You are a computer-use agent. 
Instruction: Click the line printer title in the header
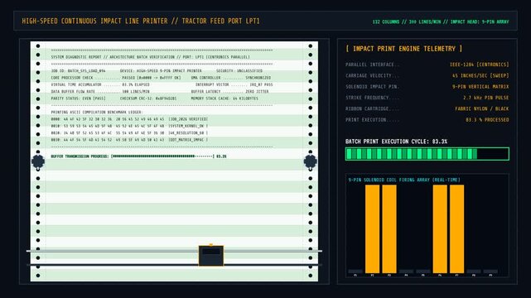(x=141, y=21)
